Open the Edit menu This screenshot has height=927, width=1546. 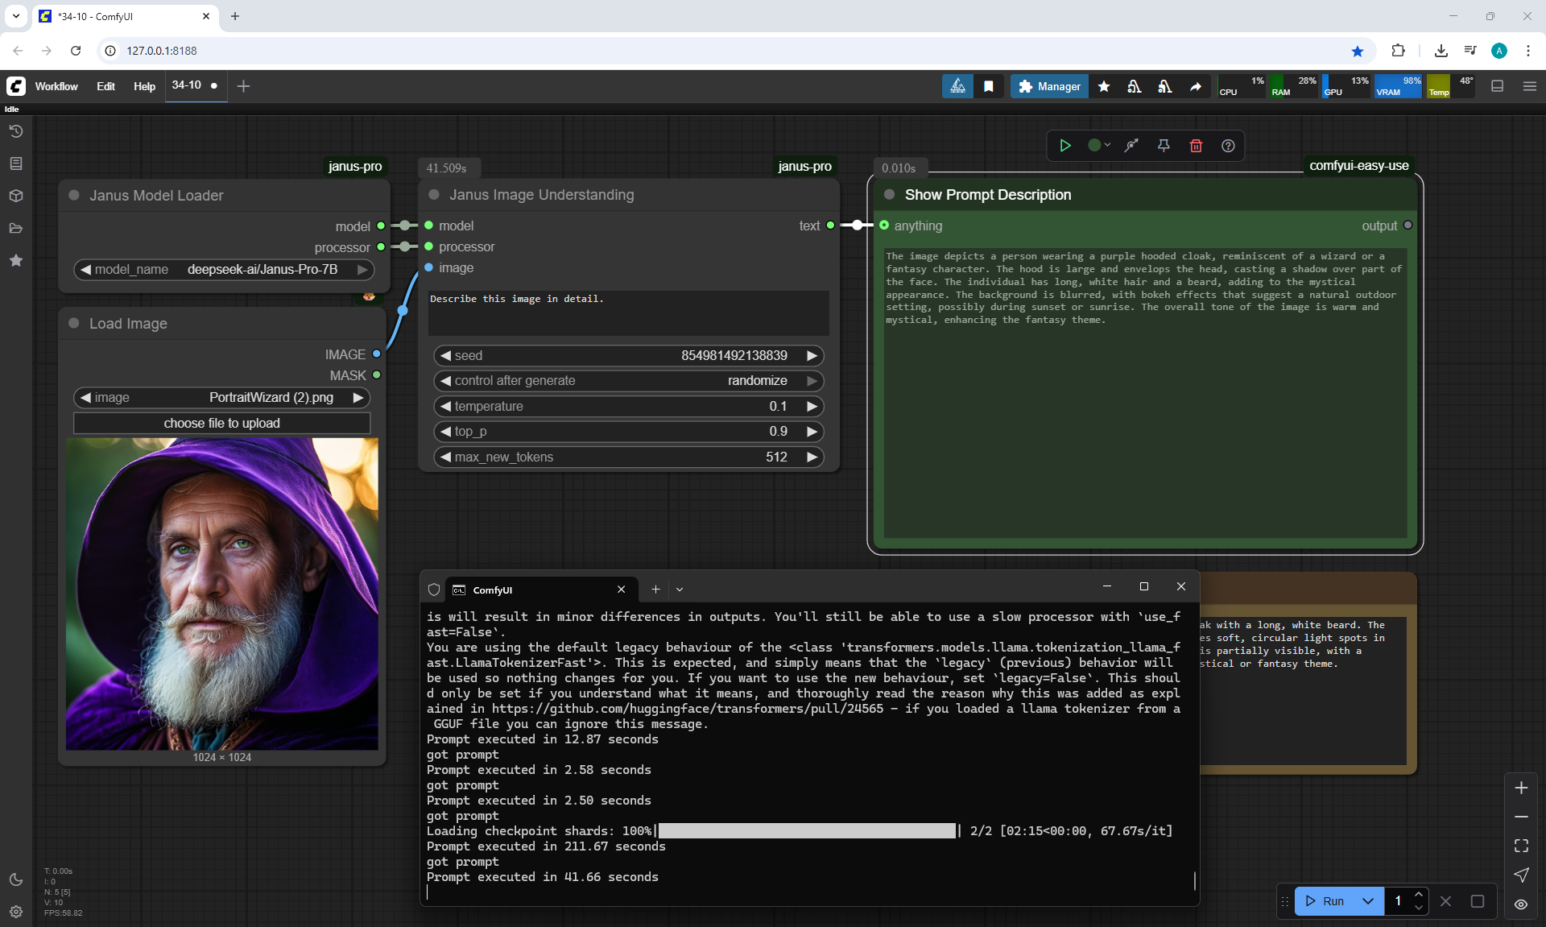pos(105,86)
